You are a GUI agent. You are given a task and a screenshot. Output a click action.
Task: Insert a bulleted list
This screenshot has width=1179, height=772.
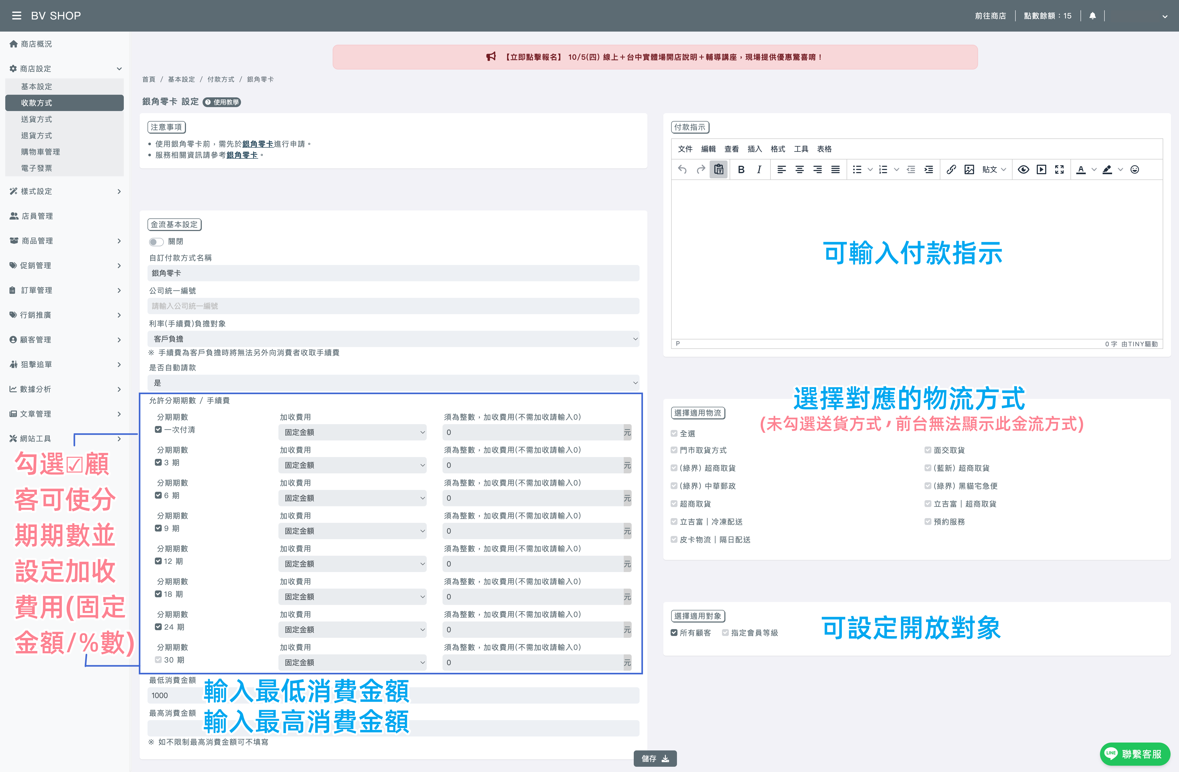click(857, 170)
